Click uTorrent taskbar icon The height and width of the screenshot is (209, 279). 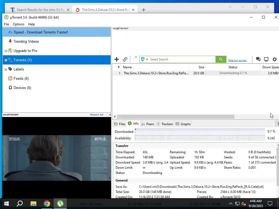tap(60, 204)
